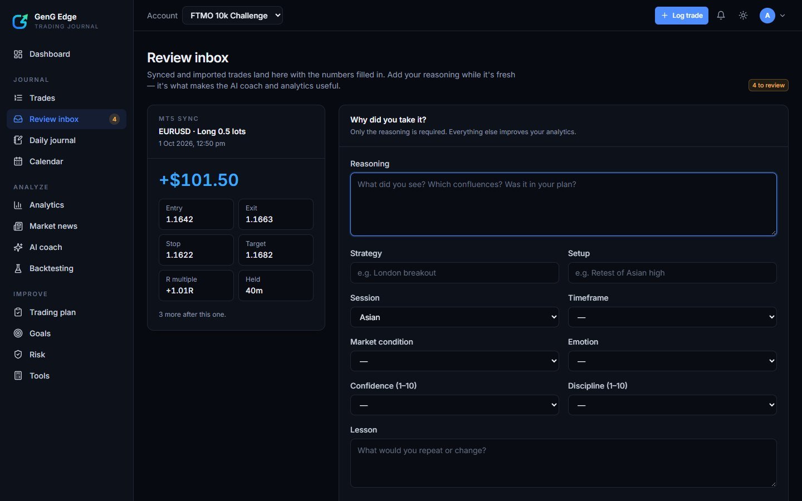Click the Goals target icon
The image size is (802, 501).
click(18, 333)
